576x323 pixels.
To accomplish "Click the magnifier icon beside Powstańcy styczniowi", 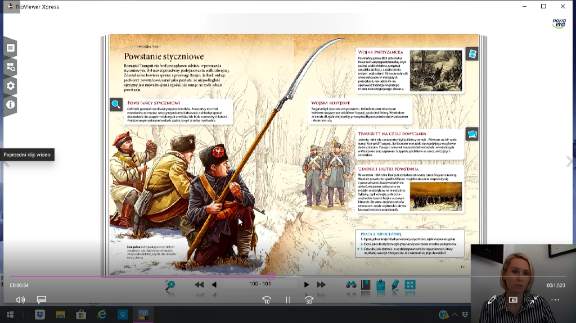I will click(116, 104).
